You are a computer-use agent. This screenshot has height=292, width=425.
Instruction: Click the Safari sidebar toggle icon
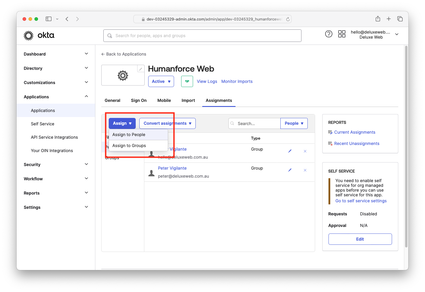(x=49, y=19)
